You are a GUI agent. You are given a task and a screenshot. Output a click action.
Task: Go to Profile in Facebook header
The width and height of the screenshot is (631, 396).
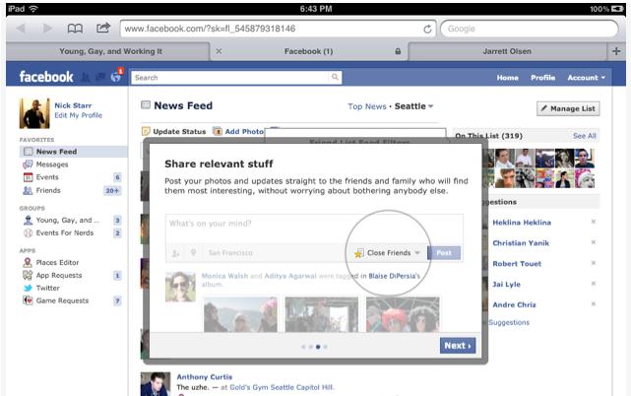pyautogui.click(x=542, y=78)
